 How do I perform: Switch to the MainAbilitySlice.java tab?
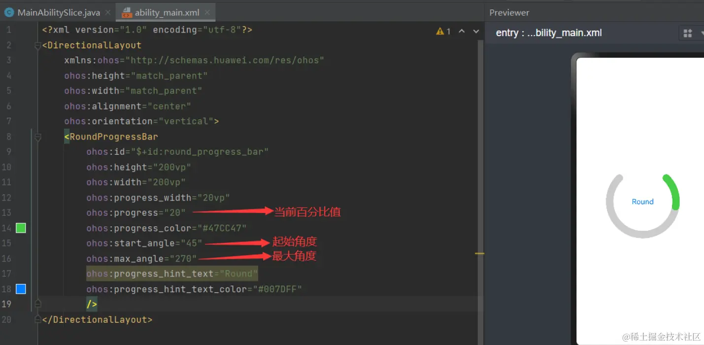coord(58,12)
